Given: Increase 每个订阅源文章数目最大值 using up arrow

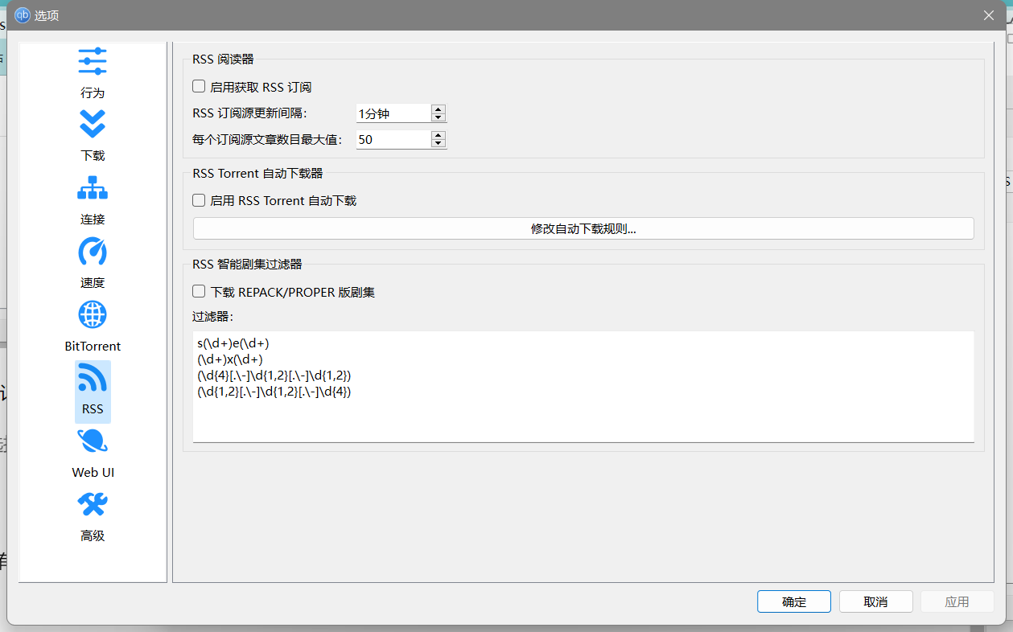Looking at the screenshot, I should (438, 135).
